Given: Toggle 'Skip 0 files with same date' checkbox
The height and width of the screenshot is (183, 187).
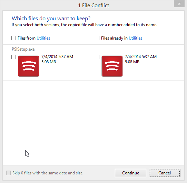Looking at the screenshot, I should tap(9, 173).
